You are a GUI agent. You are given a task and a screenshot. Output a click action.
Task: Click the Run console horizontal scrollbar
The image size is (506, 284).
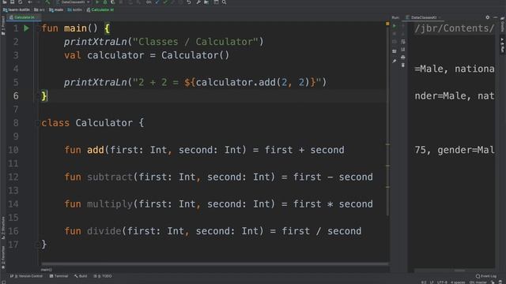pos(459,271)
